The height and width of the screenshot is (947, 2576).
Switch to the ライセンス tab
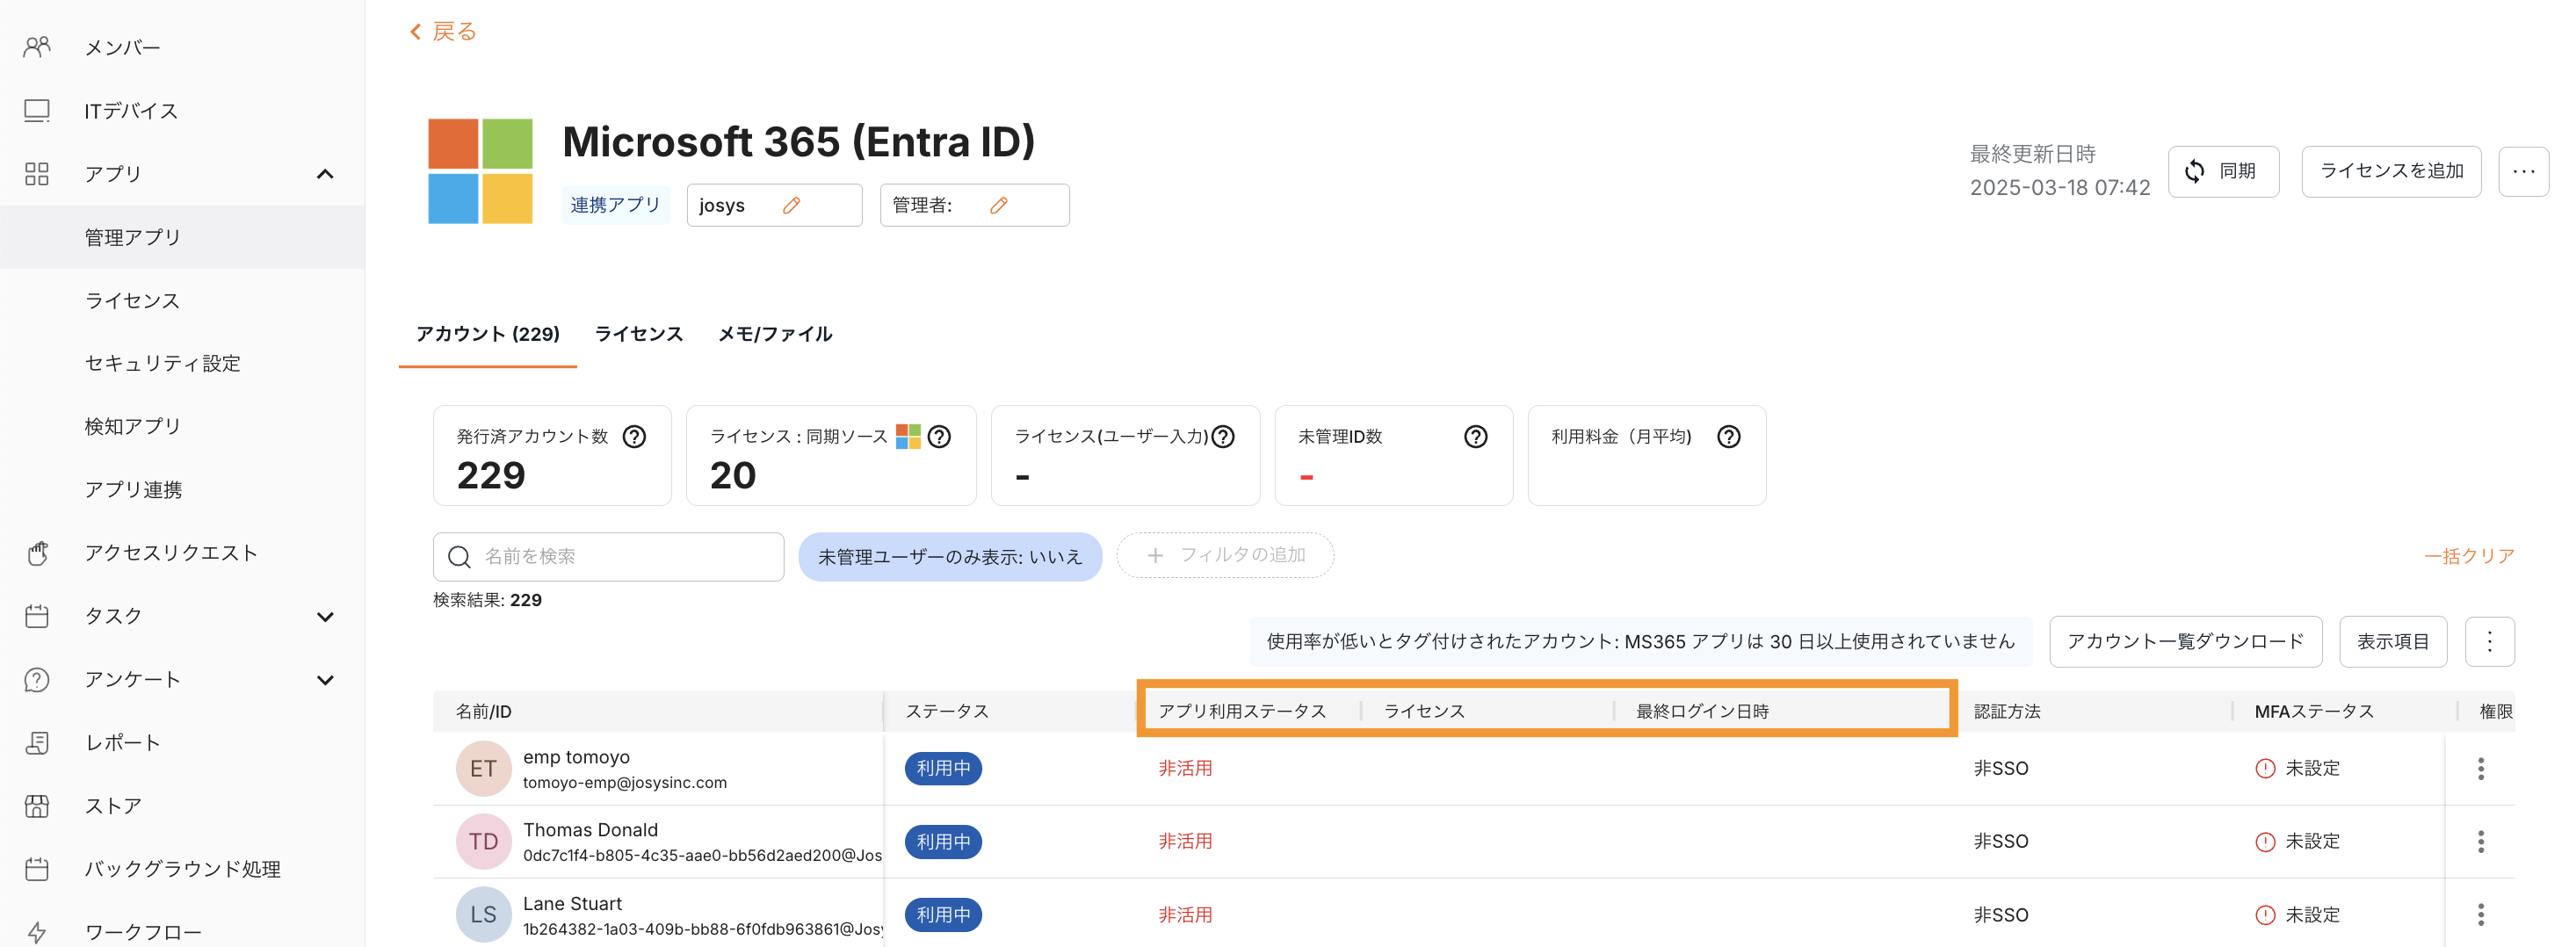pos(638,334)
